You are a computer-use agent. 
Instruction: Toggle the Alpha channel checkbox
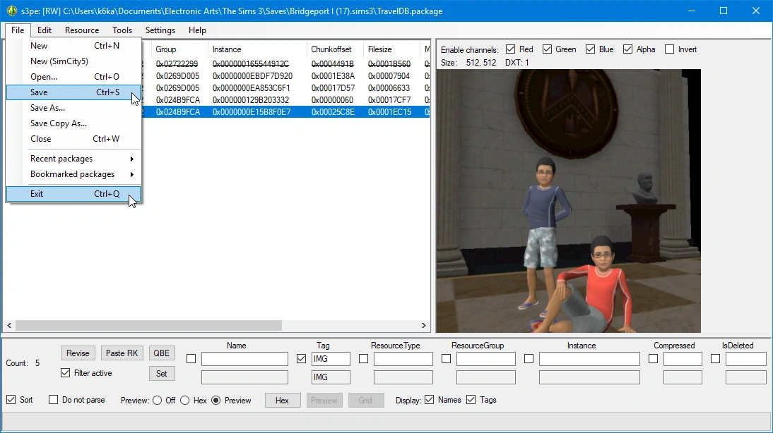pos(627,49)
